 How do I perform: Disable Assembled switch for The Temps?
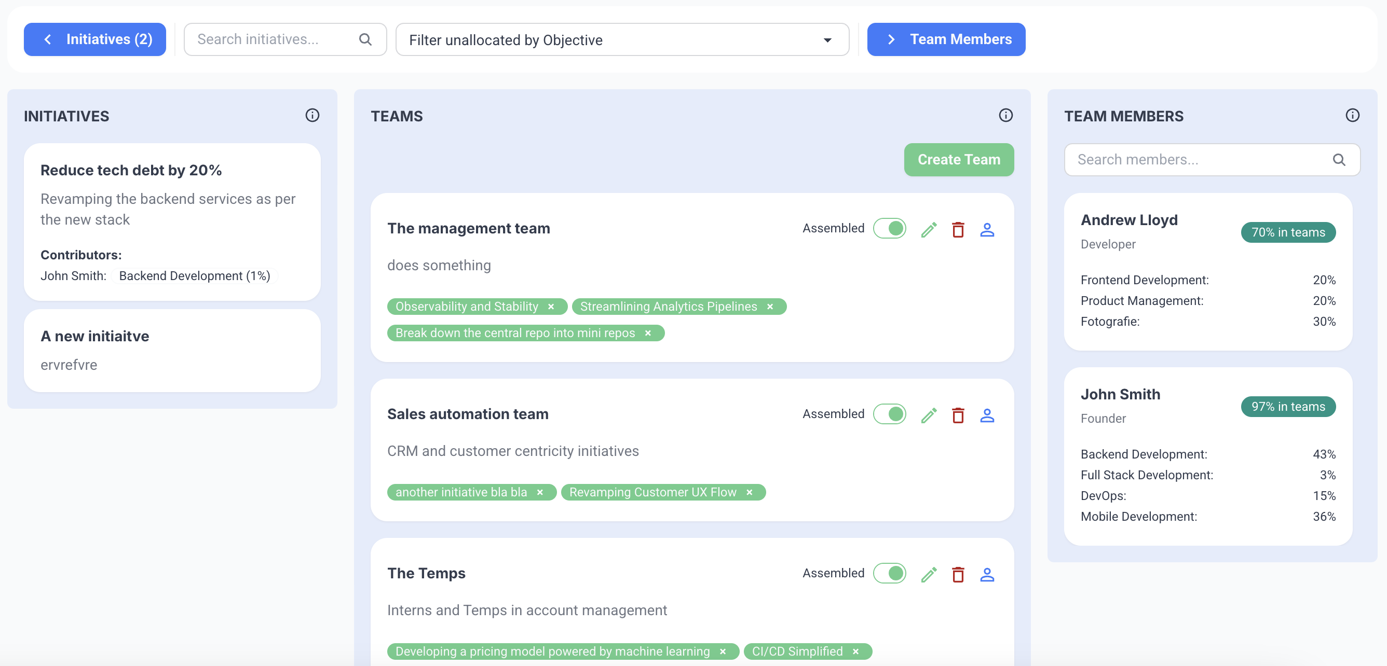pos(890,573)
